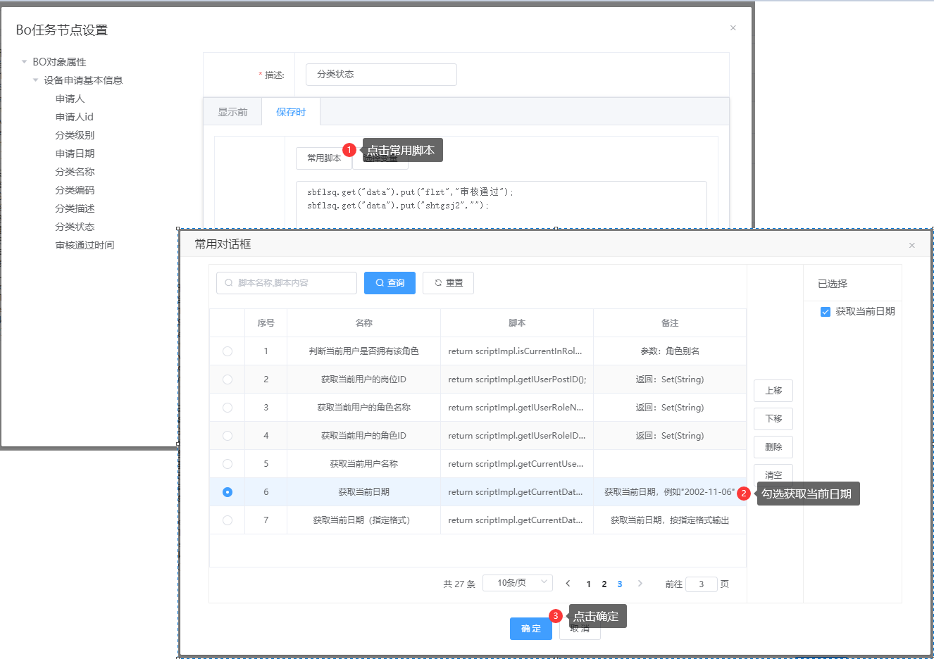This screenshot has height=659, width=934.
Task: Select 分类状态 in the attribute tree
Action: [x=75, y=227]
